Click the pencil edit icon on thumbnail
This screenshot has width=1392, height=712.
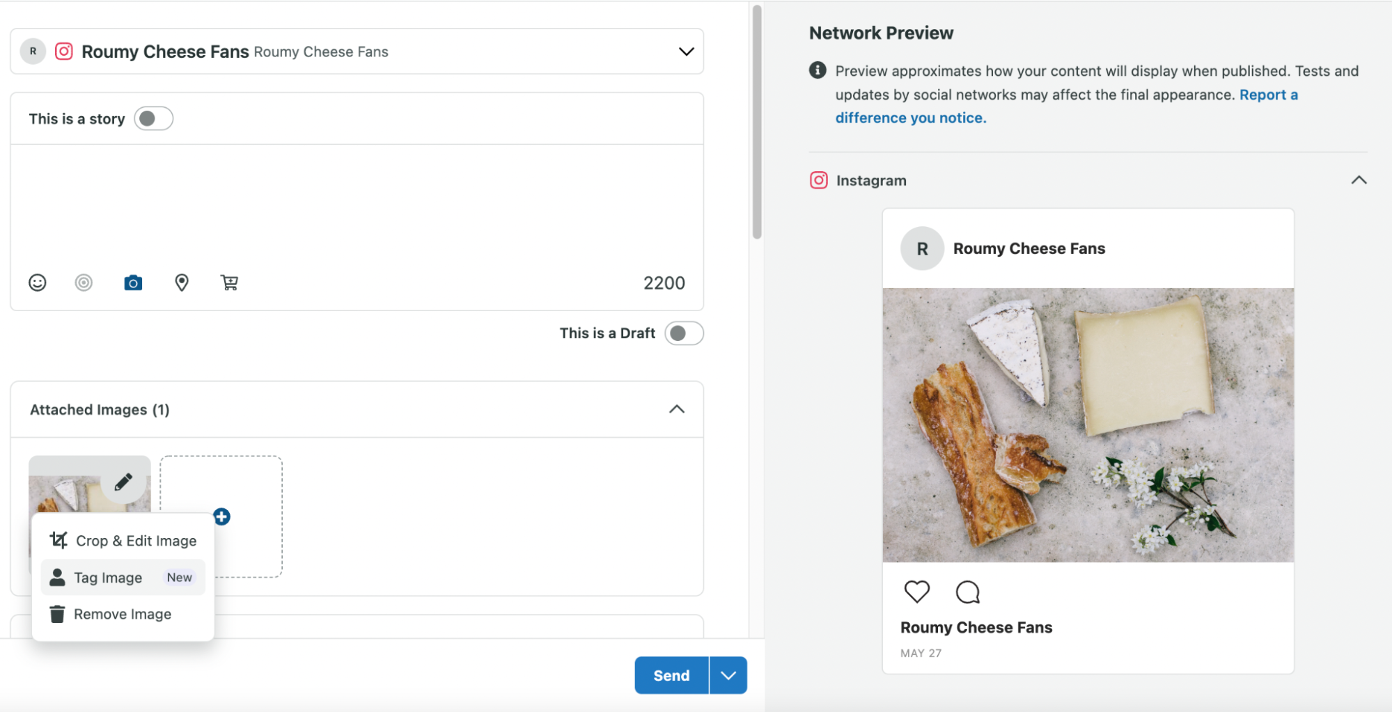[x=123, y=481]
